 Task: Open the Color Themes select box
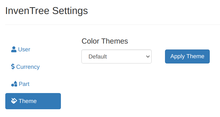point(117,56)
